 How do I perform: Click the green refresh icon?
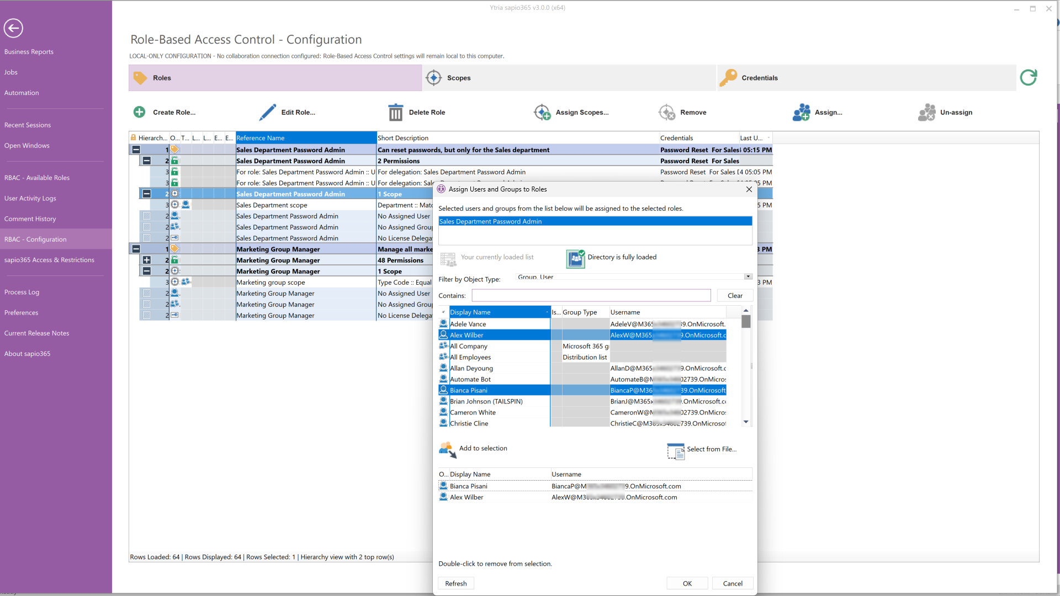pos(1028,78)
